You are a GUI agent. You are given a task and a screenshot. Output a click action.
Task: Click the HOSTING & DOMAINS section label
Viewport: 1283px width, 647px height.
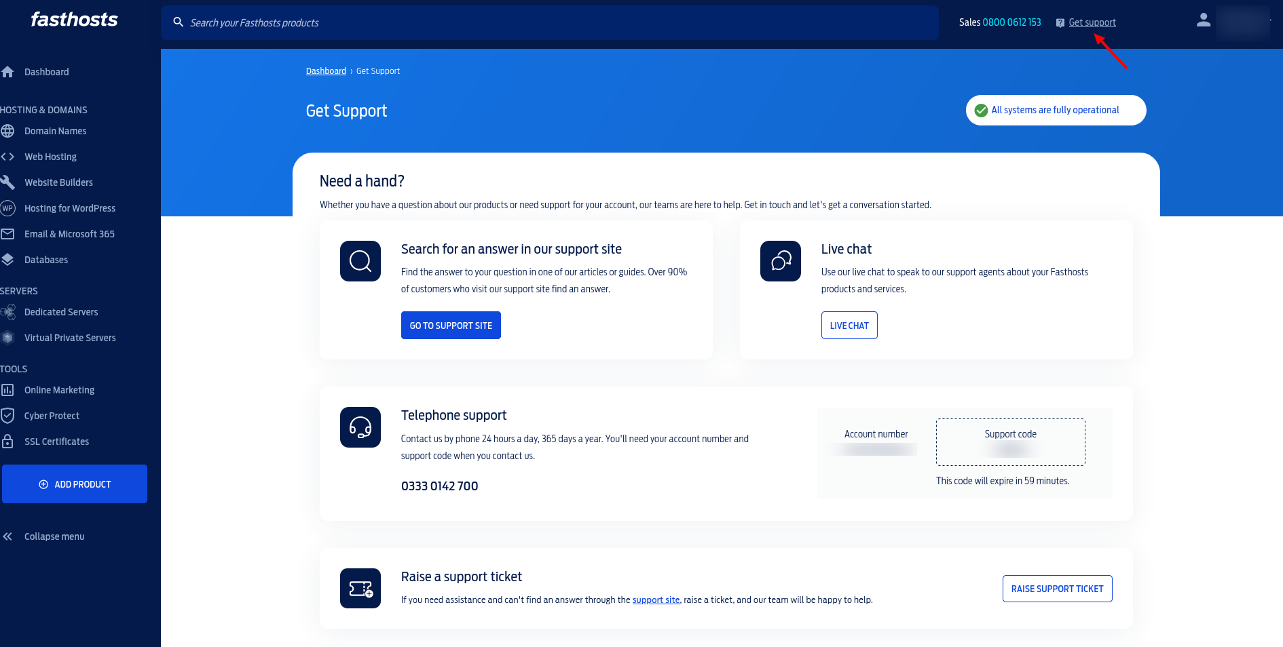click(x=43, y=110)
